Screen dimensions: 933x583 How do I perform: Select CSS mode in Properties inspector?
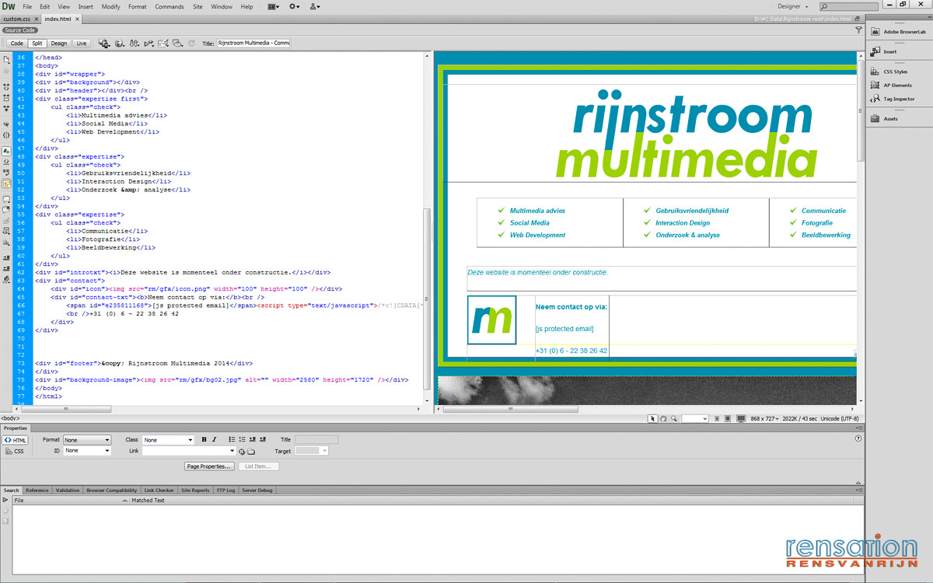16,451
